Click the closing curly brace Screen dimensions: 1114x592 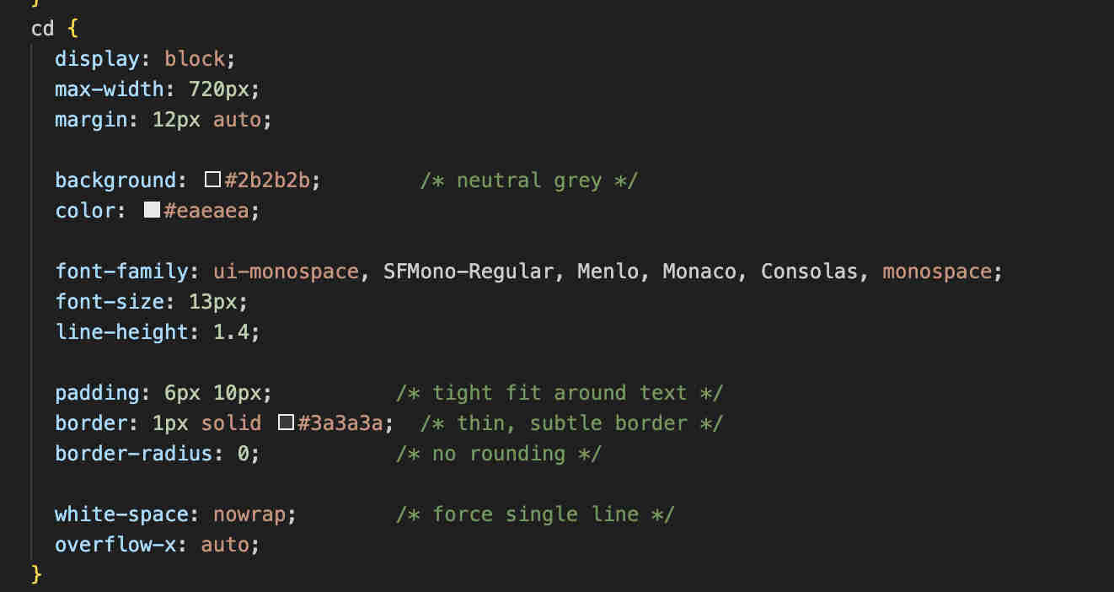coord(36,574)
